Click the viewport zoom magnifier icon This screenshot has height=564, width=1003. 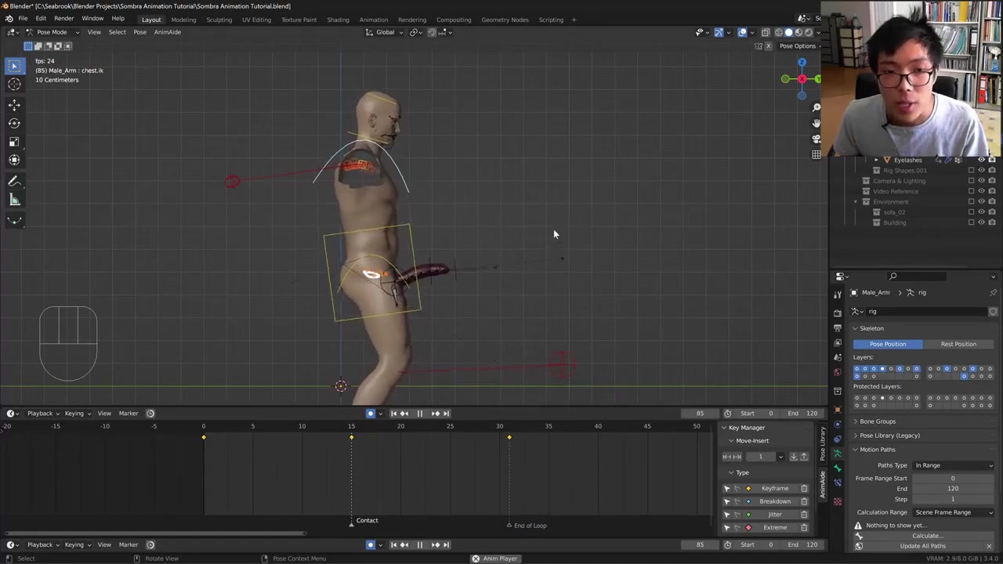click(816, 107)
